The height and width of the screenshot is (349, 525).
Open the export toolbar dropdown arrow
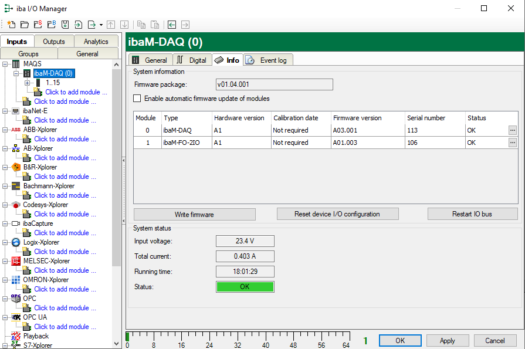click(101, 25)
